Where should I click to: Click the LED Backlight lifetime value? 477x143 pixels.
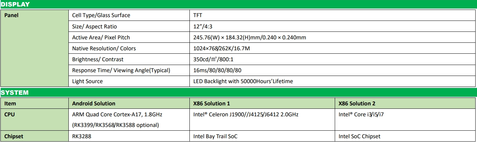[x=243, y=81]
